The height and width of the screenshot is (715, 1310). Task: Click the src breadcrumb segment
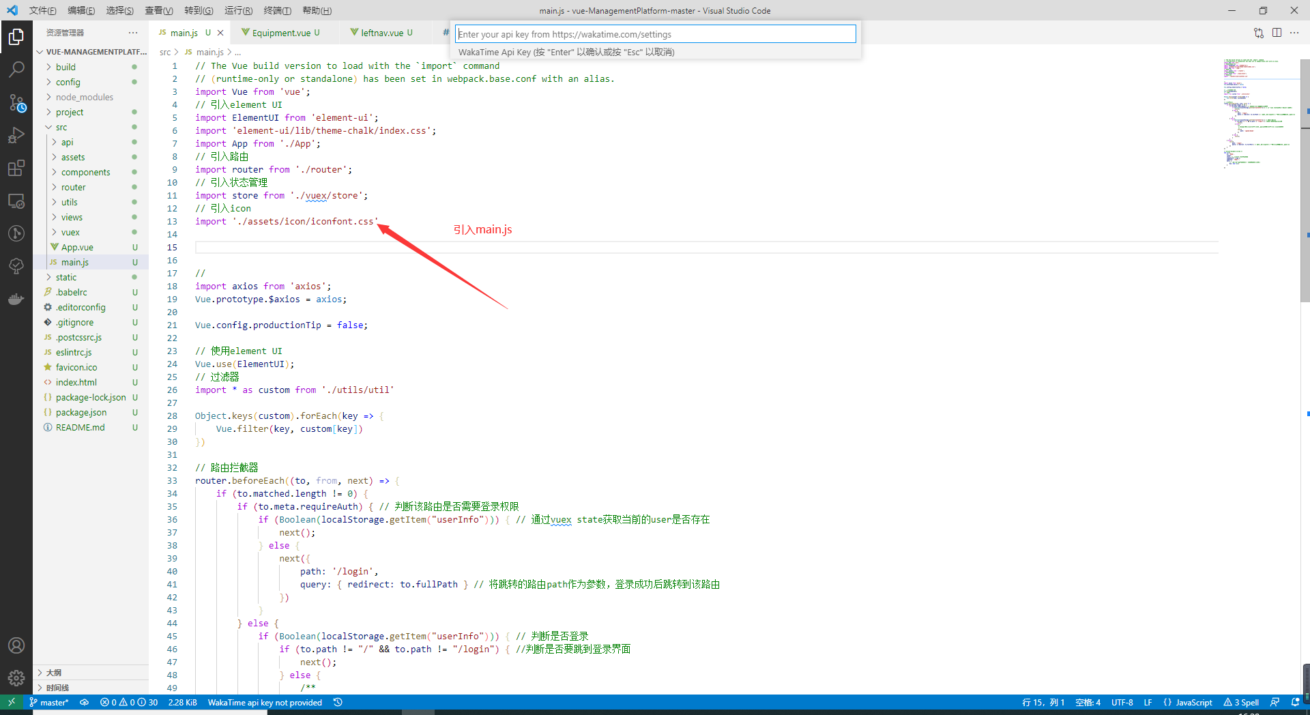pos(165,52)
